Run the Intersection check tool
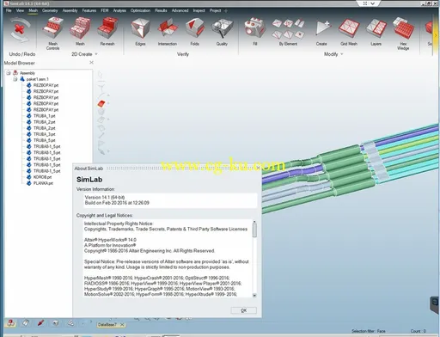 (x=168, y=32)
